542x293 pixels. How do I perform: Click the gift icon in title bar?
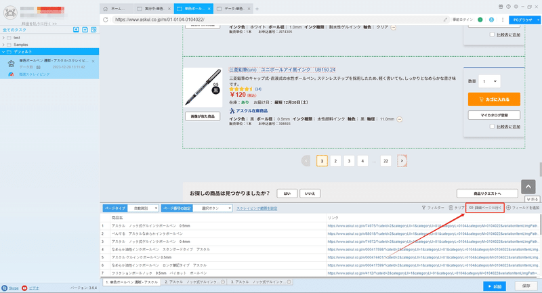(x=501, y=7)
